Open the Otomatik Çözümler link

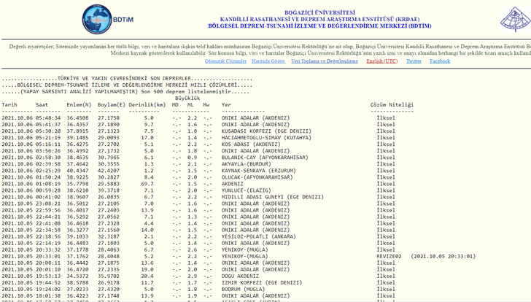225,61
